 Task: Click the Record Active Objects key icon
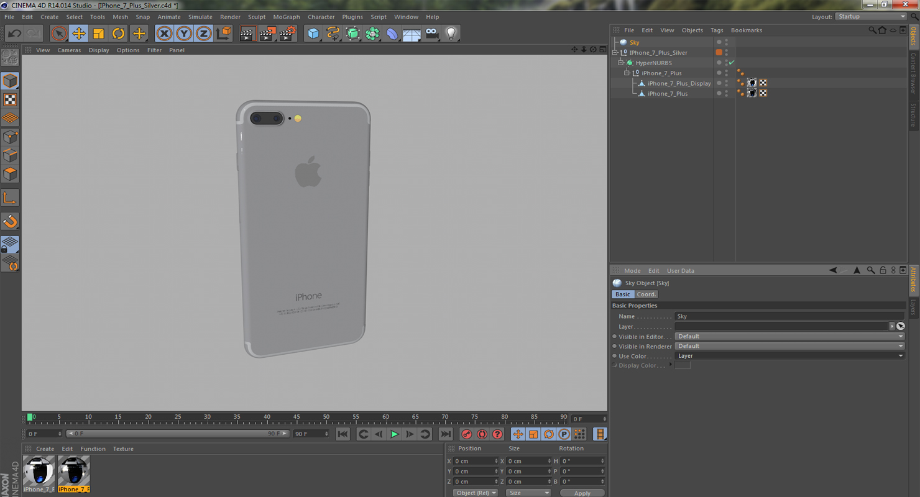[466, 434]
